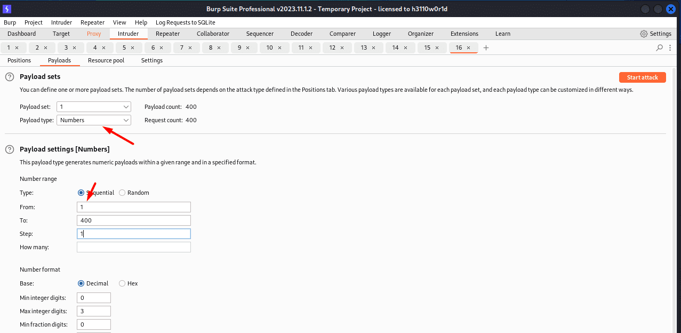
Task: Close Intruder tab 1 with its x
Action: click(x=17, y=48)
